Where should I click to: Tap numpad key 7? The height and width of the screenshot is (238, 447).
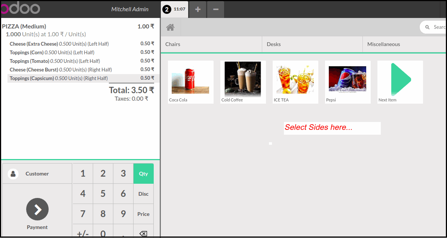tap(83, 214)
